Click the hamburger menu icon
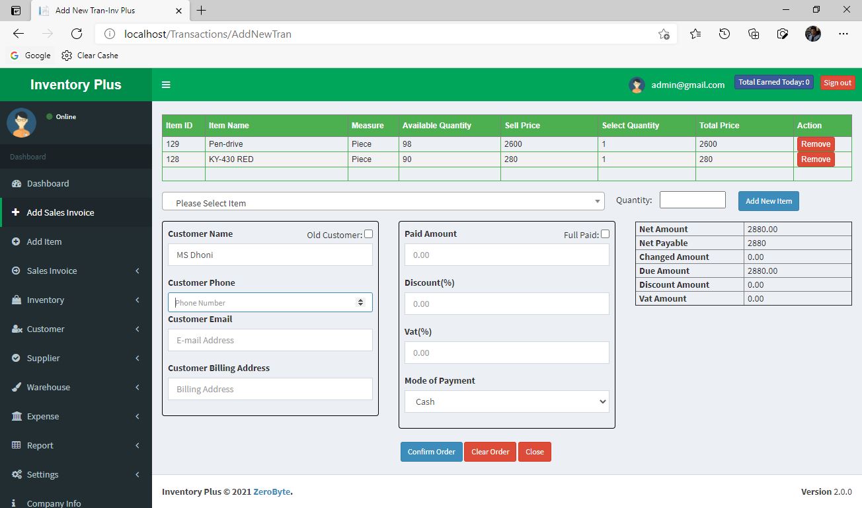 pyautogui.click(x=166, y=85)
